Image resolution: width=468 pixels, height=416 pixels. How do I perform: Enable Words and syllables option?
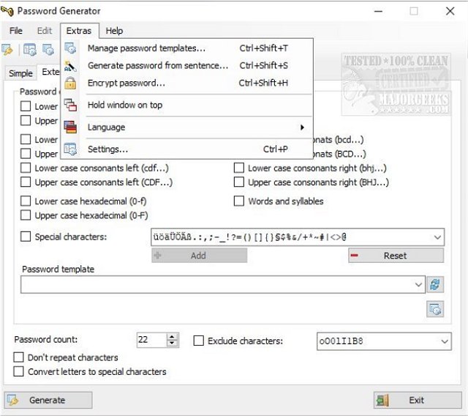pos(239,201)
